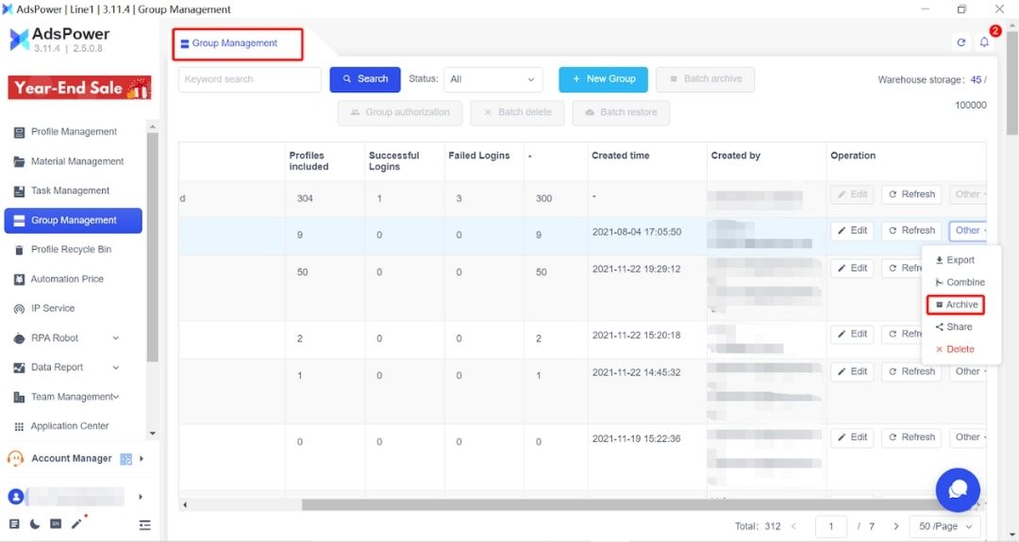
Task: Click the blue user avatar icon
Action: (x=16, y=497)
